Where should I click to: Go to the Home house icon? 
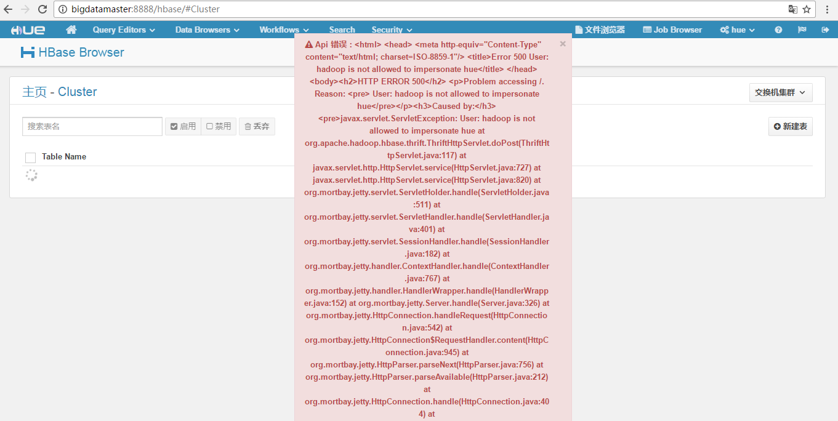point(71,30)
